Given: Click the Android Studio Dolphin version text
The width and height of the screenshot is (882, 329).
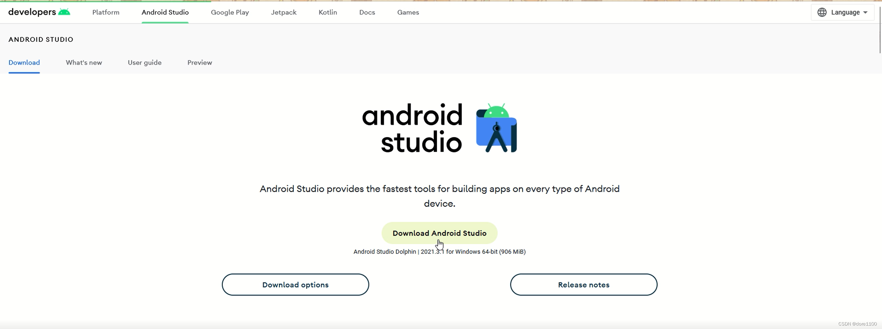Looking at the screenshot, I should click(x=439, y=252).
